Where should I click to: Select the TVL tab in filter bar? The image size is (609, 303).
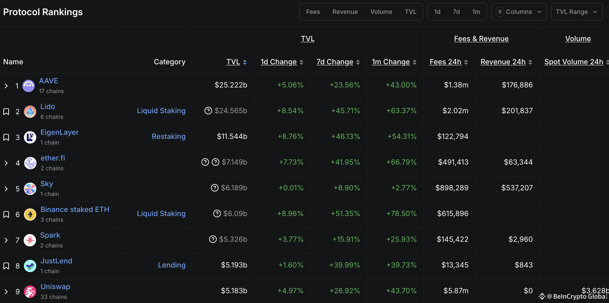click(411, 12)
